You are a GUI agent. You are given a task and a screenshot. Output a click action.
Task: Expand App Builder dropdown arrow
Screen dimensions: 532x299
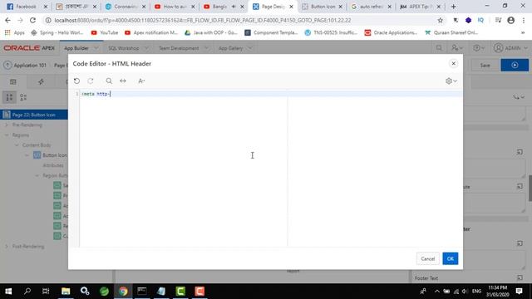tap(96, 48)
